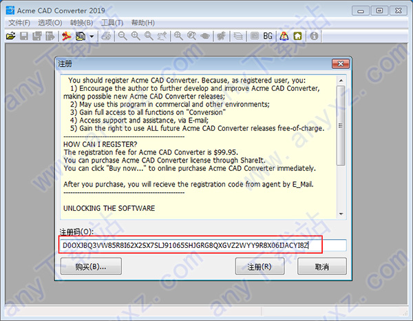The height and width of the screenshot is (321, 413).
Task: Open the 选项(O) menu
Action: coord(50,23)
